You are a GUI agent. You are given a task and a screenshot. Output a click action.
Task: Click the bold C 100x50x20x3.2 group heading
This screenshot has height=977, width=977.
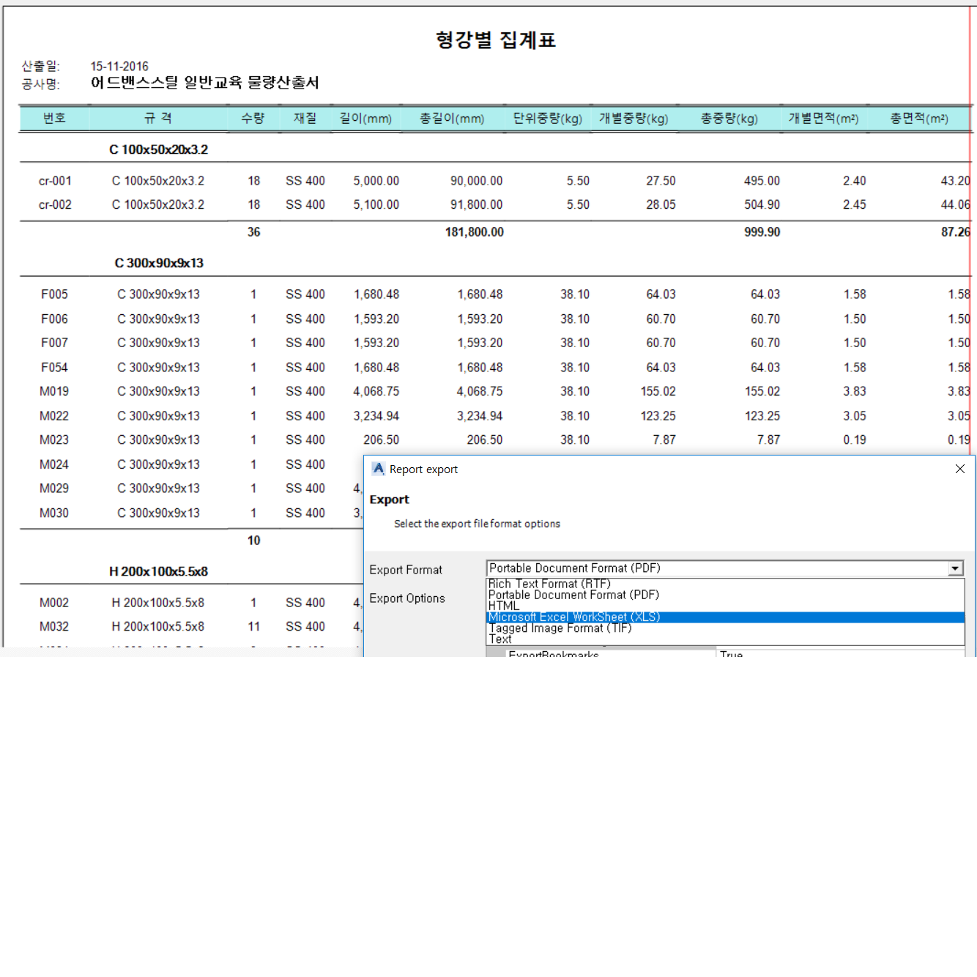pyautogui.click(x=159, y=149)
